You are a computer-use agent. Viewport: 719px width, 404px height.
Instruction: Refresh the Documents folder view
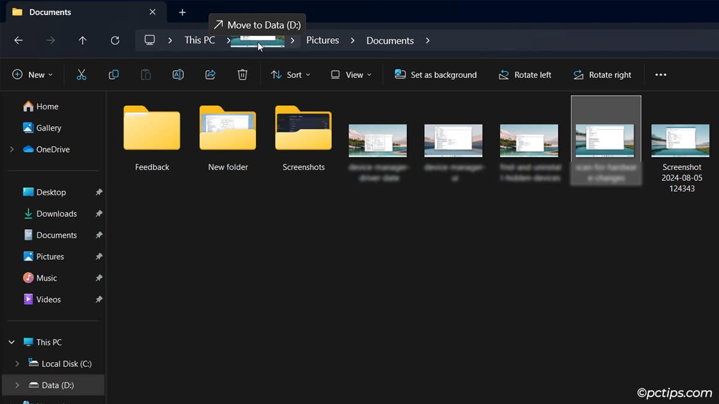[x=115, y=40]
